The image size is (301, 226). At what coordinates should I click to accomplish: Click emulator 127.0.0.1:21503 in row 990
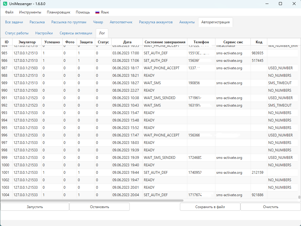click(x=26, y=90)
